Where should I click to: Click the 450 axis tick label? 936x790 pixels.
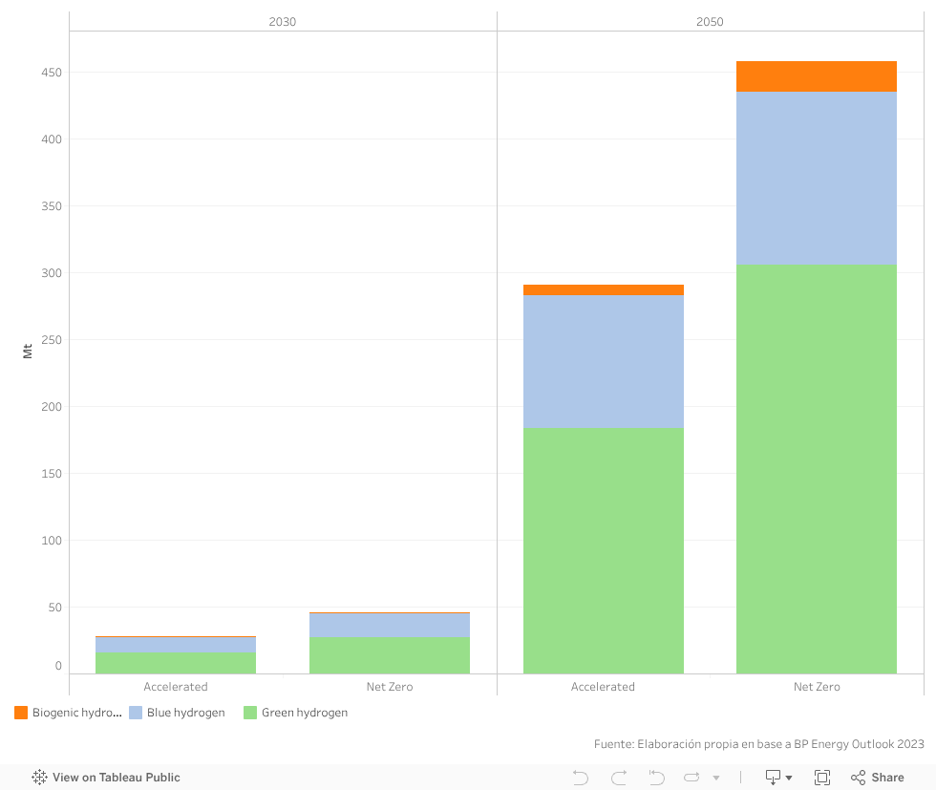[x=52, y=73]
